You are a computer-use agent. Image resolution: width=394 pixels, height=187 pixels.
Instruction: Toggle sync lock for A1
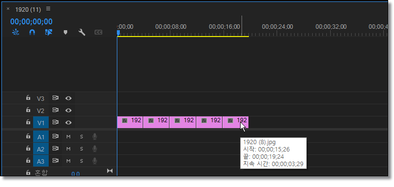click(56, 136)
